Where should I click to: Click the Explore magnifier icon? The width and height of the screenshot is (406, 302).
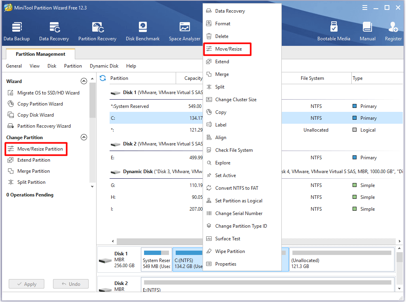(x=209, y=162)
